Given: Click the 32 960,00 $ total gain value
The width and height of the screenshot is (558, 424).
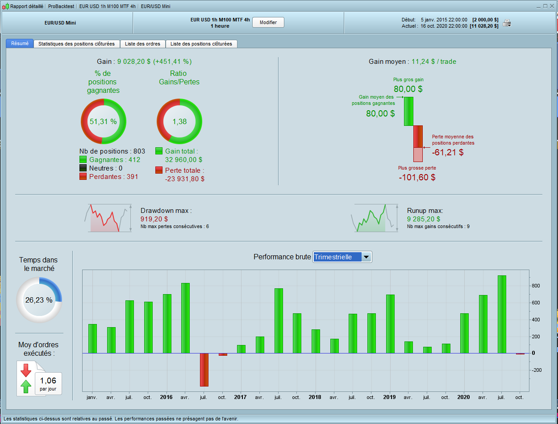Looking at the screenshot, I should click(183, 159).
